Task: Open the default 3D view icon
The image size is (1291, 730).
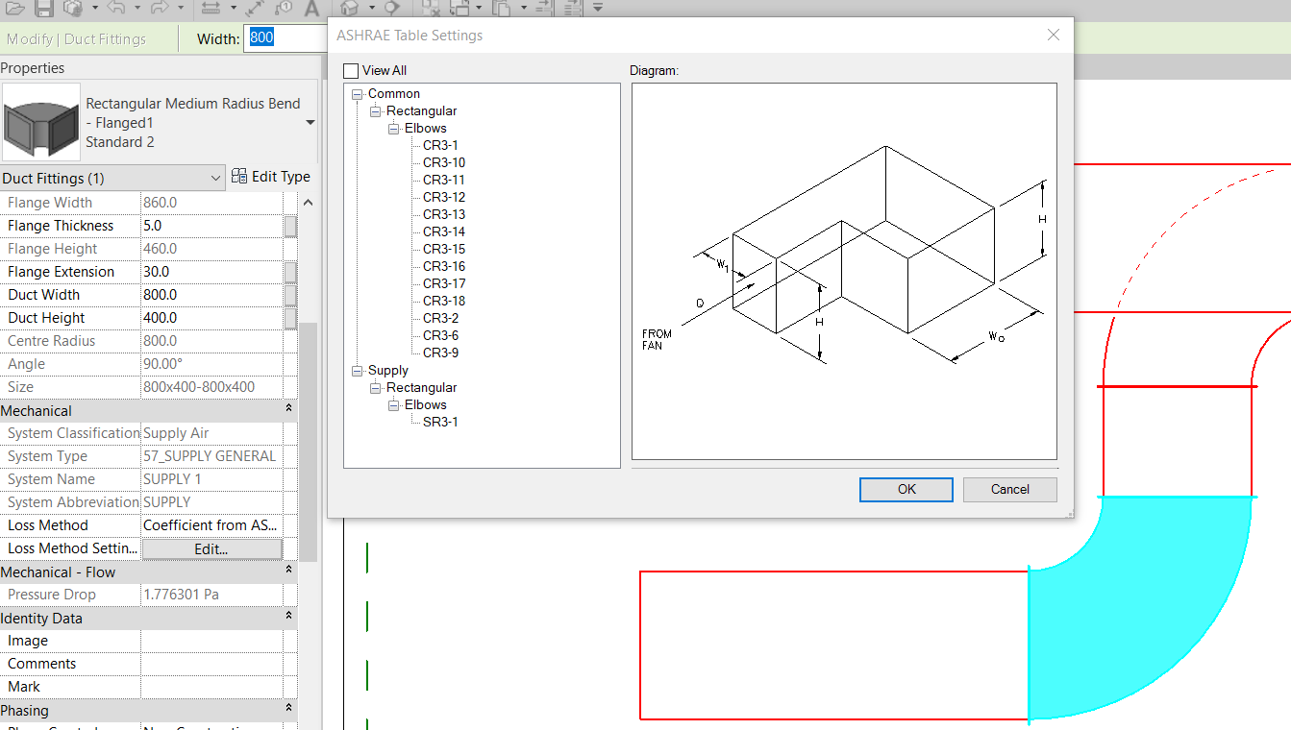Action: coord(351,10)
